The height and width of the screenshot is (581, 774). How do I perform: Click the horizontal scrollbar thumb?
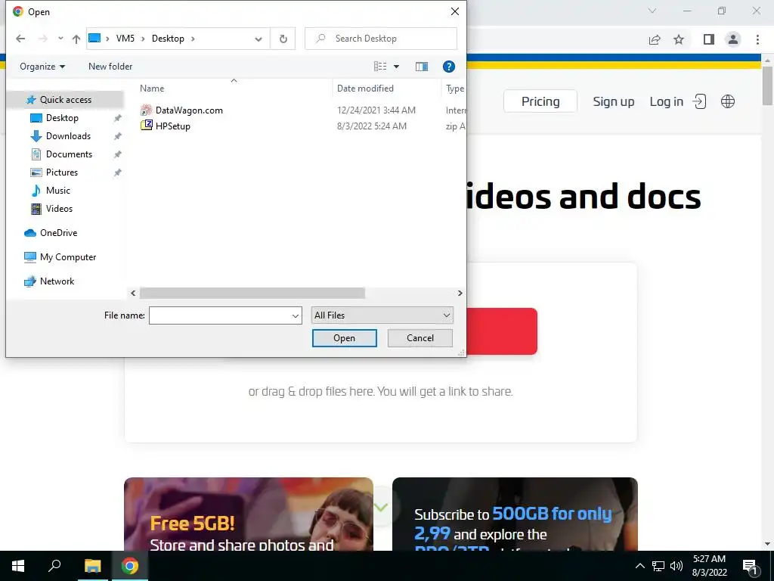pos(252,294)
